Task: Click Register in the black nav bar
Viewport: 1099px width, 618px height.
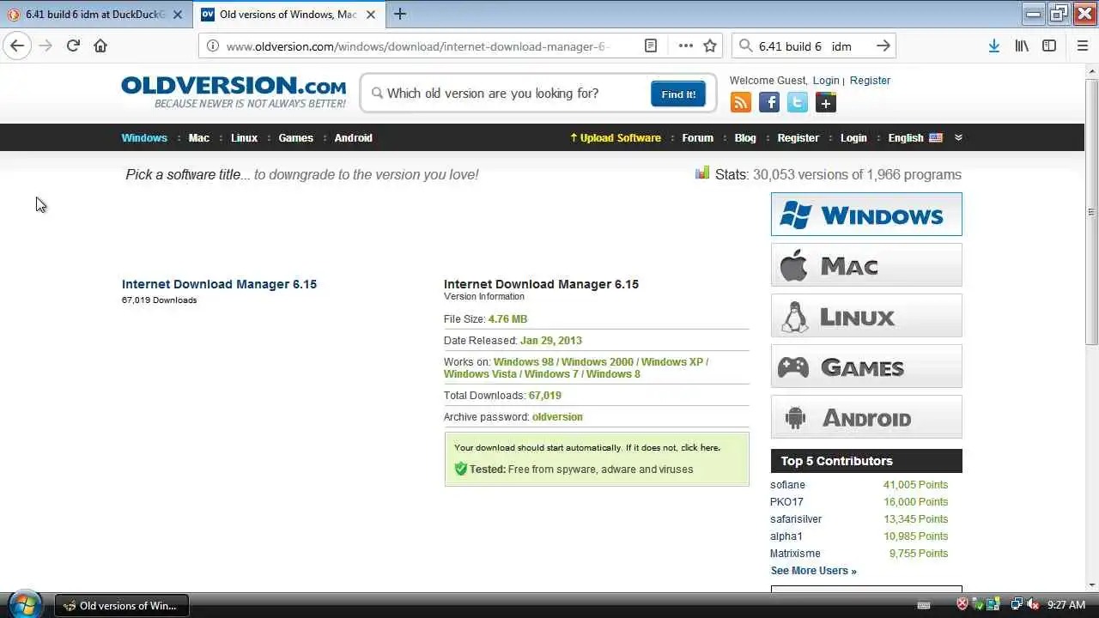Action: (x=798, y=137)
